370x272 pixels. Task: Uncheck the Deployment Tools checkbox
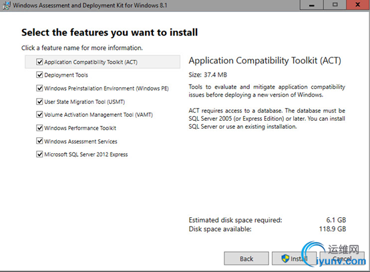[39, 75]
